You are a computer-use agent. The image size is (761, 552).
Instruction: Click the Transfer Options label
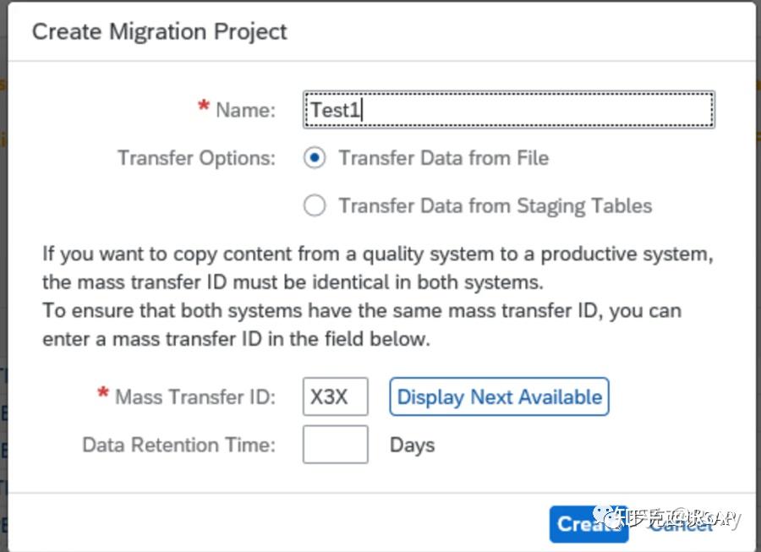(x=196, y=158)
